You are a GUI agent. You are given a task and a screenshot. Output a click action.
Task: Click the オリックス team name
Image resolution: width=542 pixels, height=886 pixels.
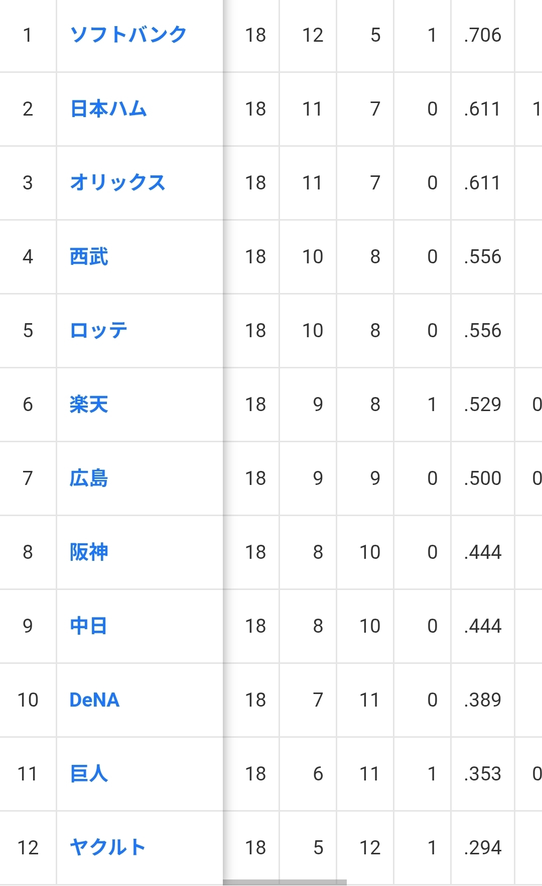coord(118,182)
